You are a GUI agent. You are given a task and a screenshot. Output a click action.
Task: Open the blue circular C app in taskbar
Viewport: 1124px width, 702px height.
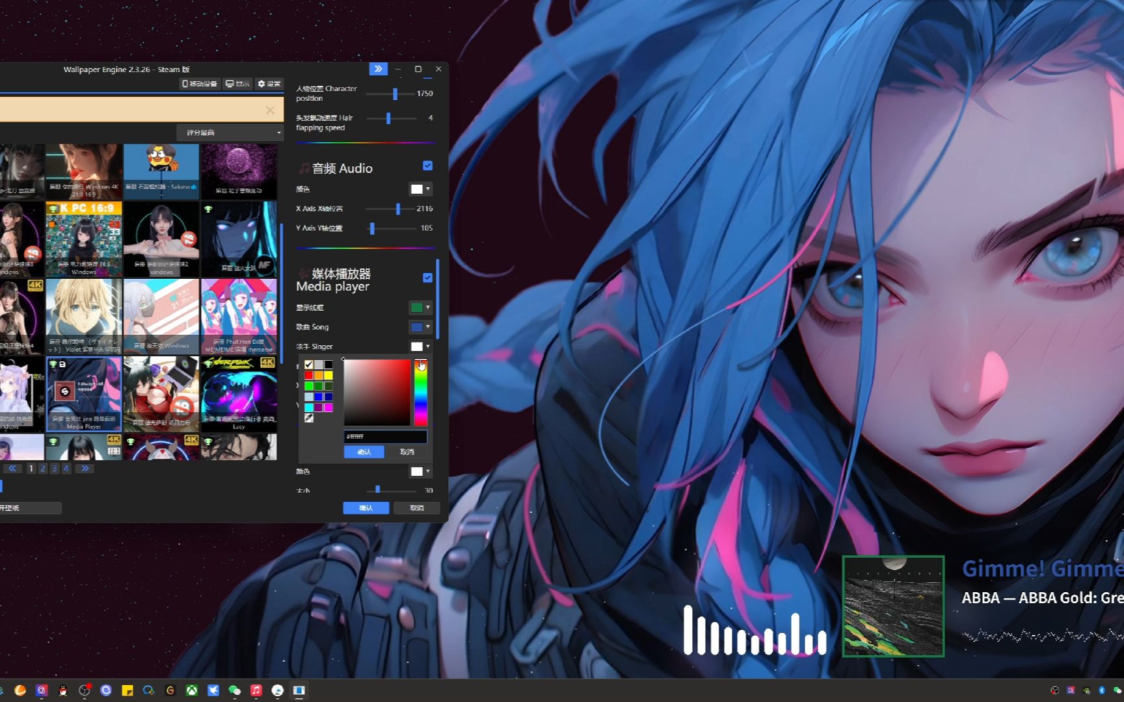(106, 690)
